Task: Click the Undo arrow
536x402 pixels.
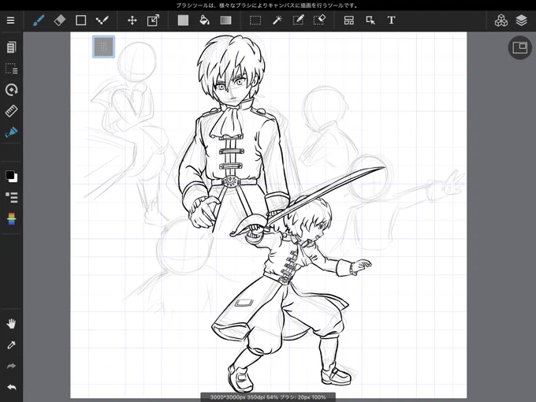Action: point(11,387)
